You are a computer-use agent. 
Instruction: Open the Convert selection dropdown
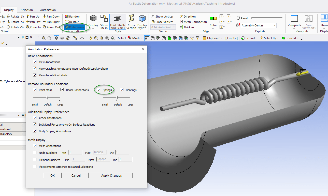click(x=290, y=38)
